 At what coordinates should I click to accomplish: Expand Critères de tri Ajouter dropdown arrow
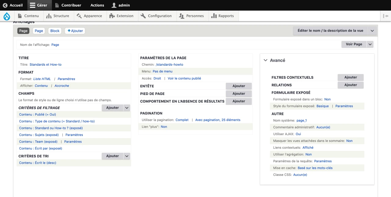coord(127,156)
